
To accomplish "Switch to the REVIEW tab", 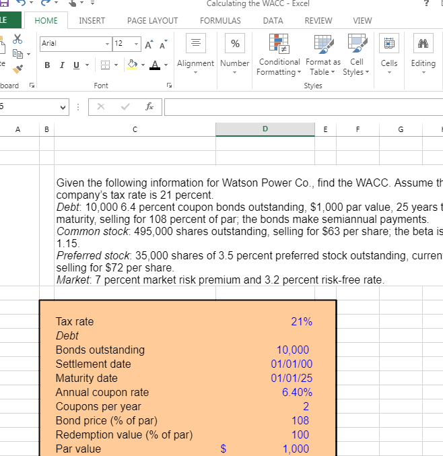I will [318, 21].
